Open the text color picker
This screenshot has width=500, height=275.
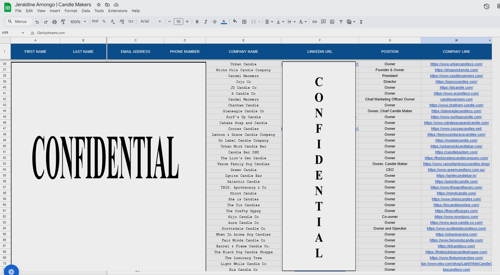(224, 22)
